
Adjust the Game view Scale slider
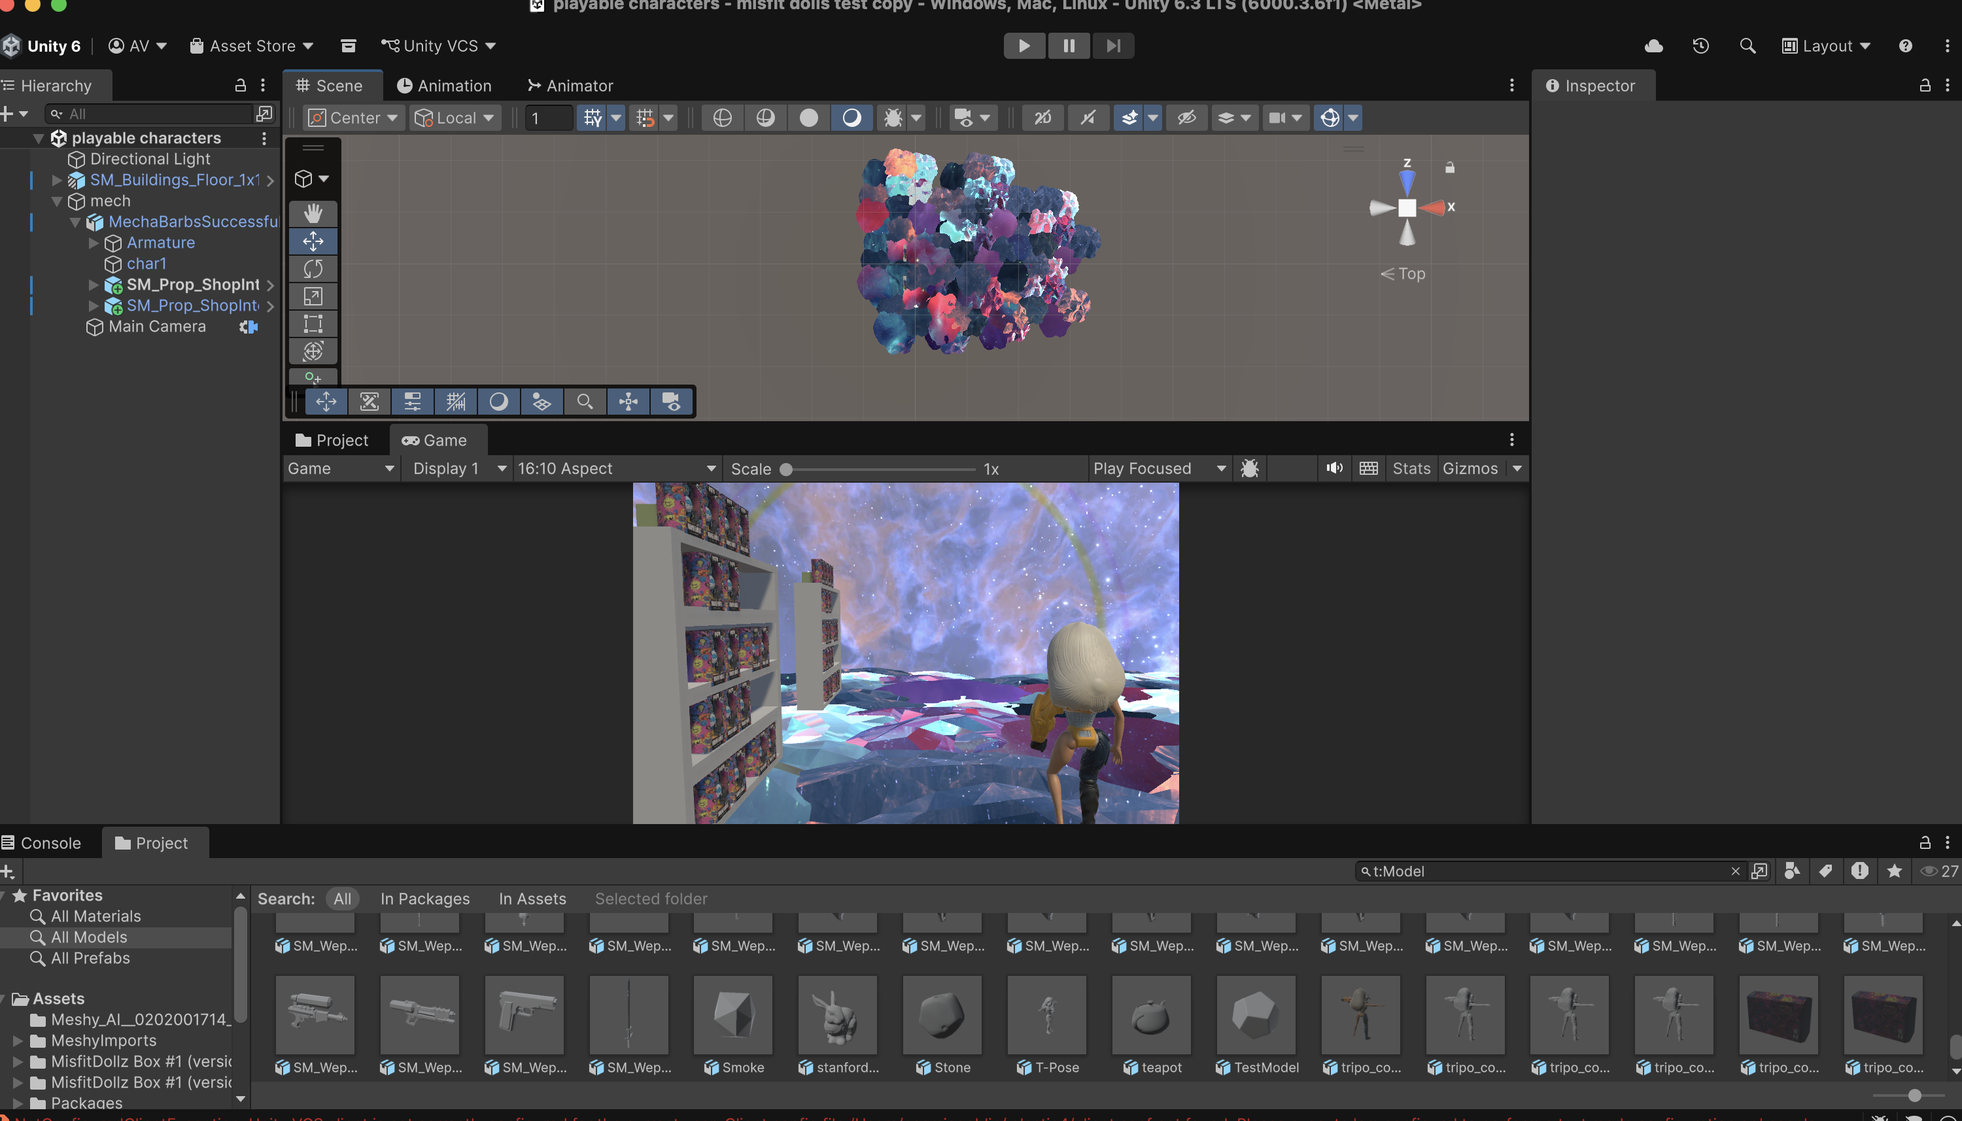(786, 469)
